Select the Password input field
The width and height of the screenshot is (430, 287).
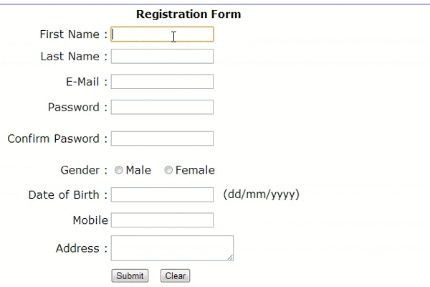point(162,107)
